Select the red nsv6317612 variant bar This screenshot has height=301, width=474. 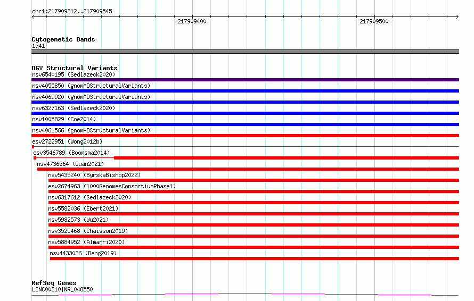point(254,203)
